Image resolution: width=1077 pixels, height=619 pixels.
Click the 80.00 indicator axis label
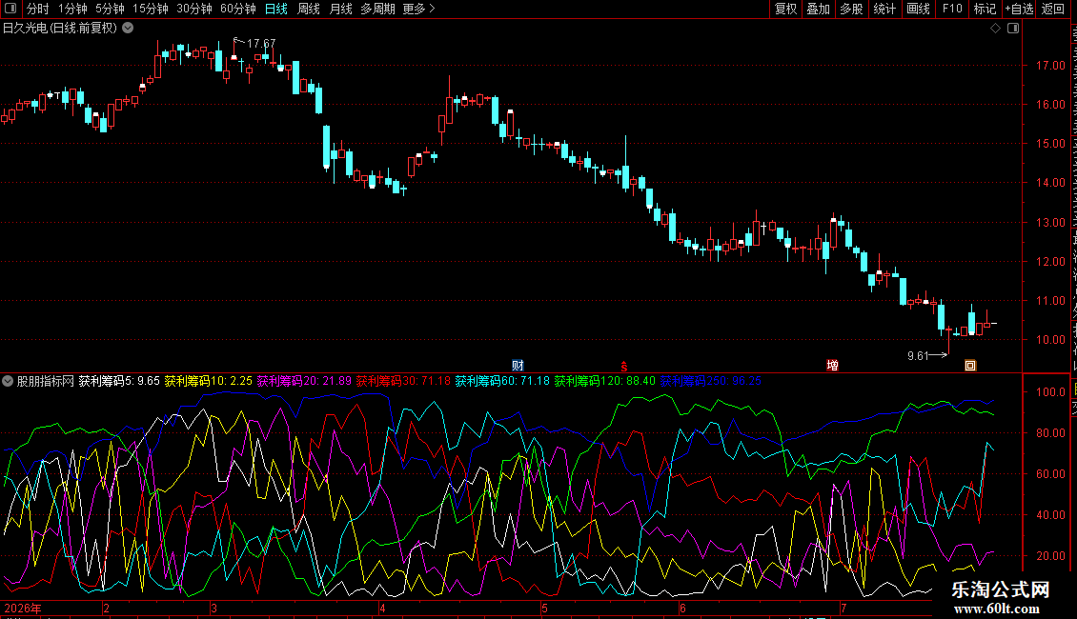[x=1051, y=433]
